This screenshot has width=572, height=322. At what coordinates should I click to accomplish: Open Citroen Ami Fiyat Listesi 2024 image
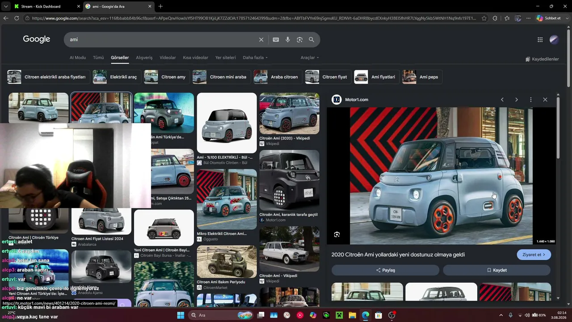(x=101, y=222)
